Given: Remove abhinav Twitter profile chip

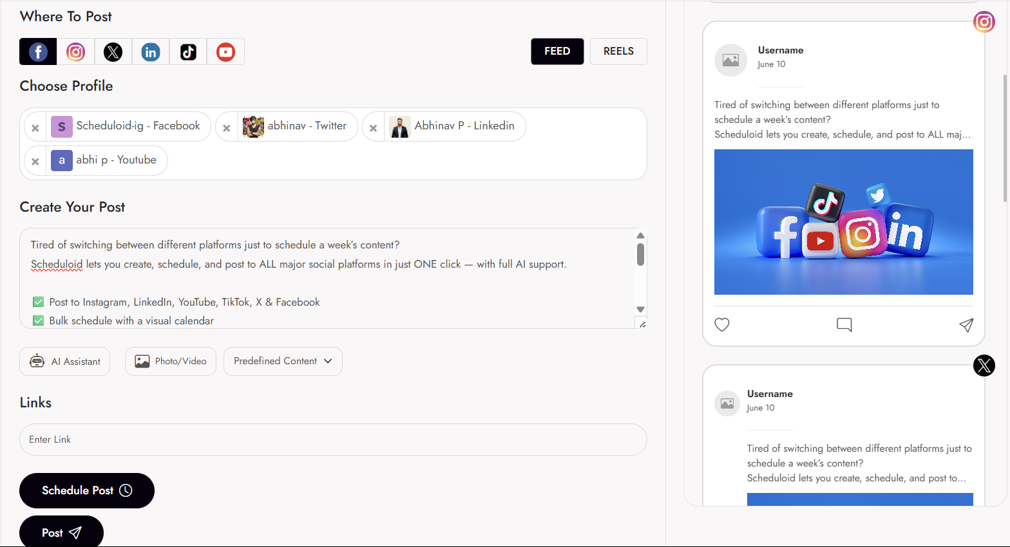Looking at the screenshot, I should point(227,128).
